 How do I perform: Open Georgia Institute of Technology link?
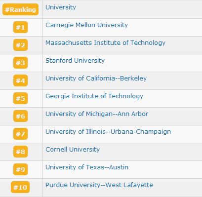pyautogui.click(x=94, y=96)
